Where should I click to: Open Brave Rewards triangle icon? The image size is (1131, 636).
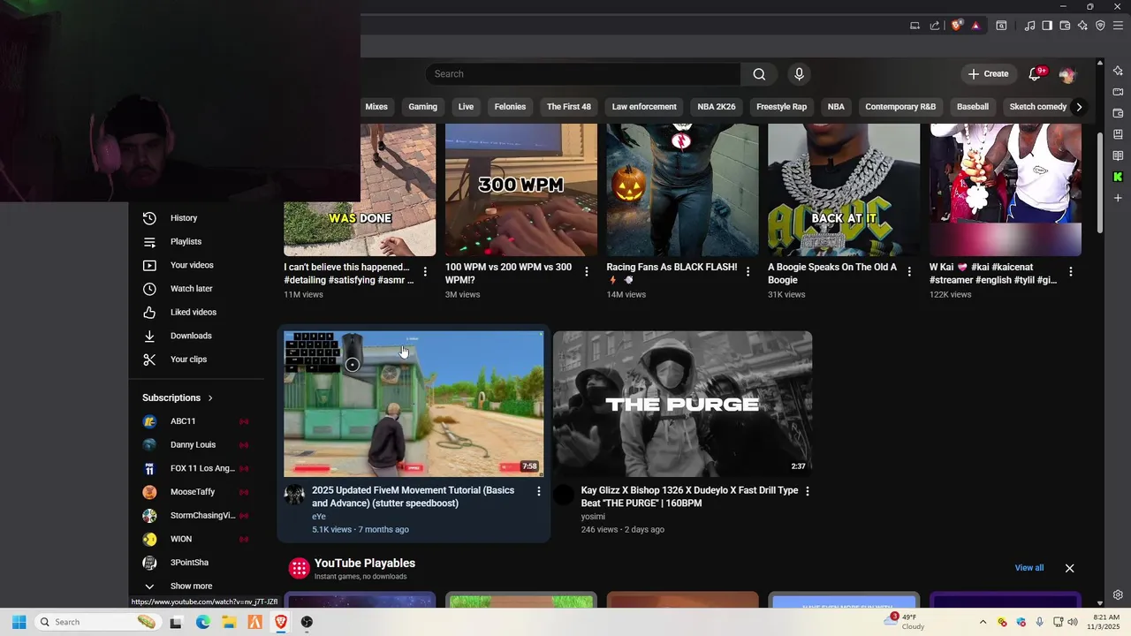tap(975, 26)
